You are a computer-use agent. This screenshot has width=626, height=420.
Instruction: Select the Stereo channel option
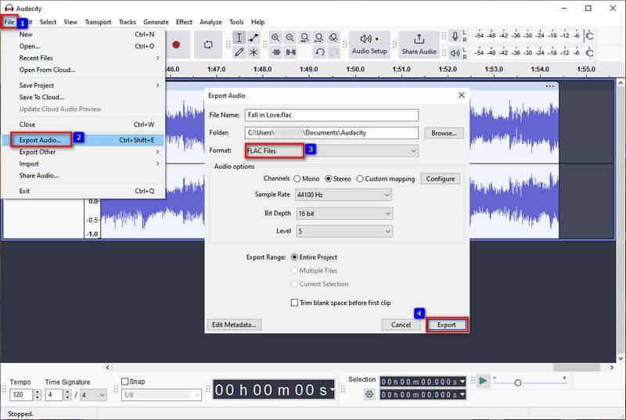click(328, 178)
